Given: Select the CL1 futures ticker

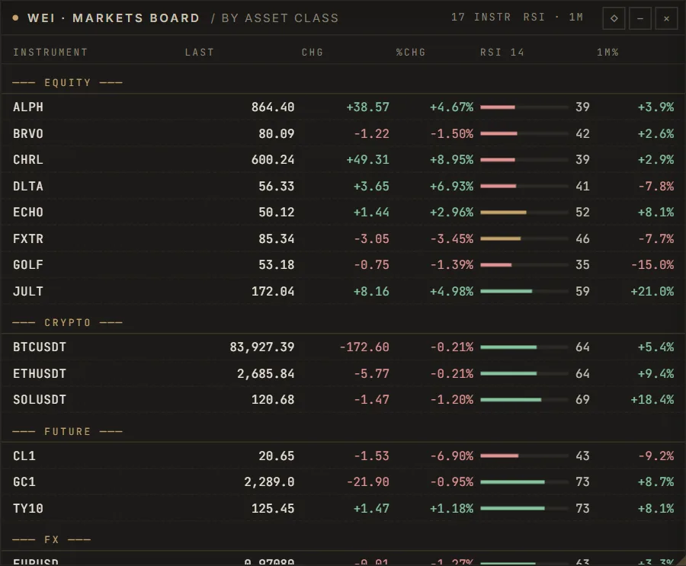Looking at the screenshot, I should 24,456.
